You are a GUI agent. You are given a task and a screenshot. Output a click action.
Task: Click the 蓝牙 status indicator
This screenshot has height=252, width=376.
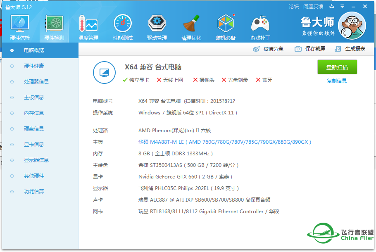[264, 80]
